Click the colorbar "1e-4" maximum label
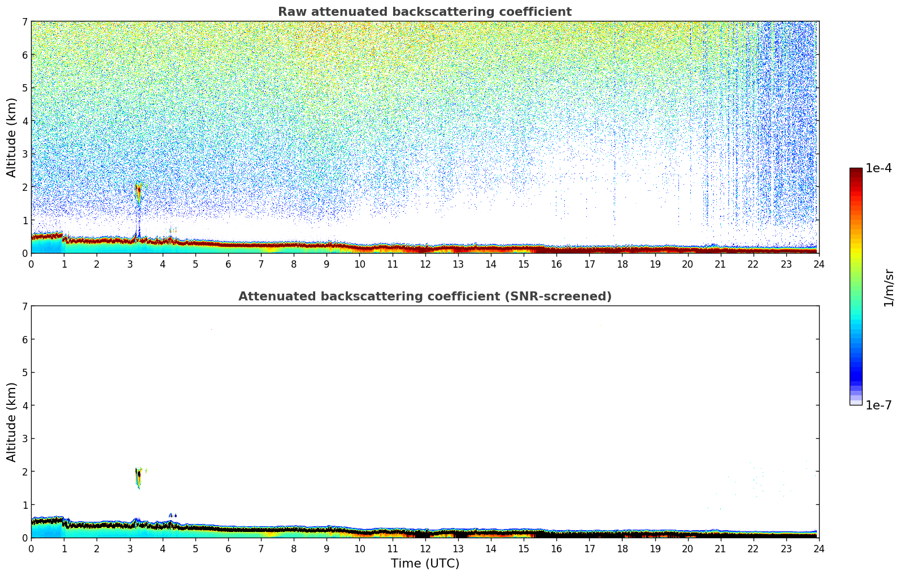901x576 pixels. pyautogui.click(x=878, y=168)
